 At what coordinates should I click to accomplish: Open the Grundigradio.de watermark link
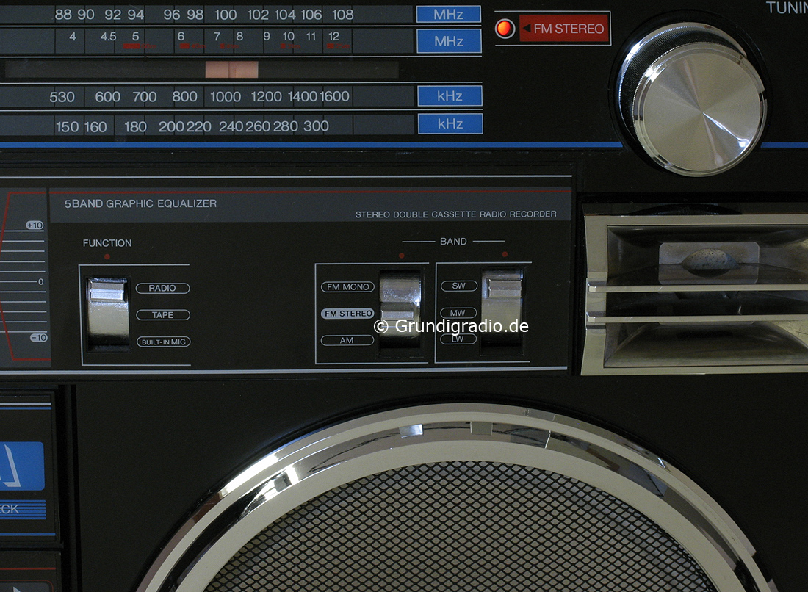point(452,327)
